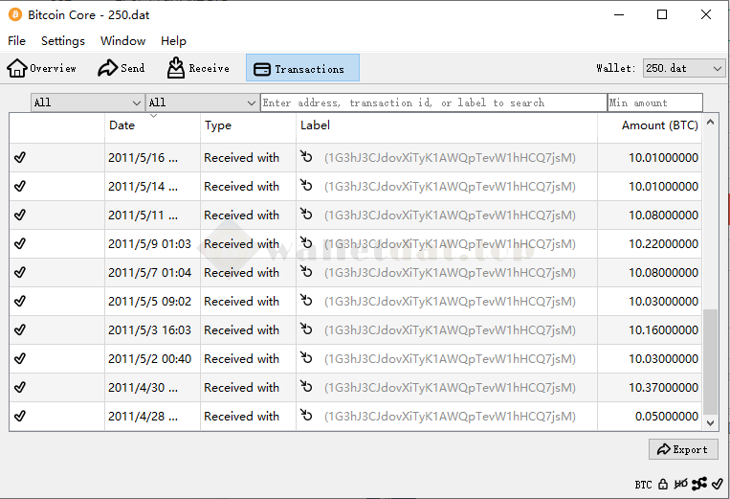Expand the transaction type filter dropdown

tap(202, 102)
